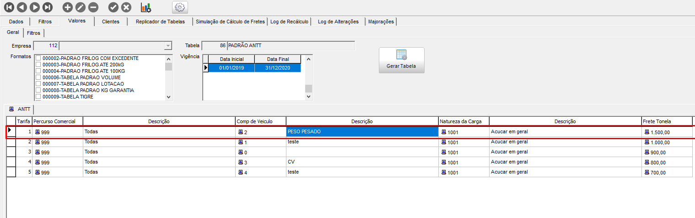Open lookup icon for Comp de Veiculo 3
The image size is (695, 218).
point(241,162)
